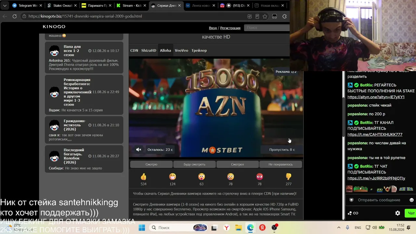Open the t.me/CAHTEXHUKK777 chat link
416x234 pixels.
point(375,135)
